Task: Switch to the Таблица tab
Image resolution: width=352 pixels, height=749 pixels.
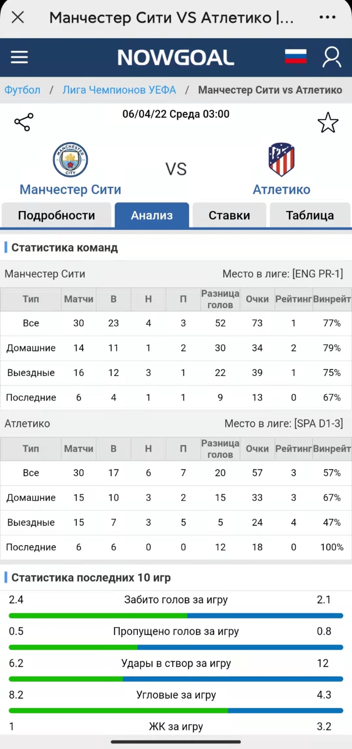Action: (x=310, y=215)
